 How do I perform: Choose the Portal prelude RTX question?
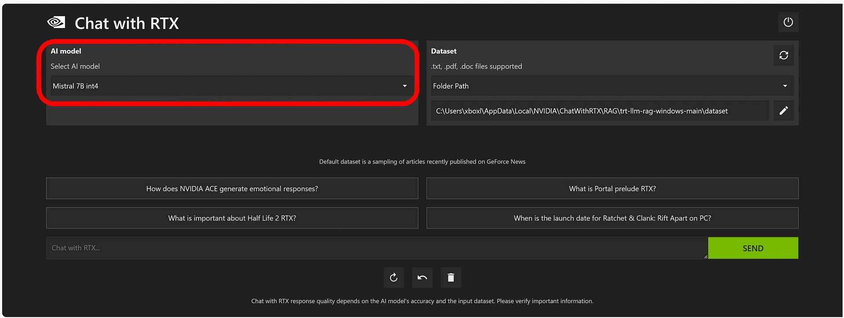(x=612, y=189)
